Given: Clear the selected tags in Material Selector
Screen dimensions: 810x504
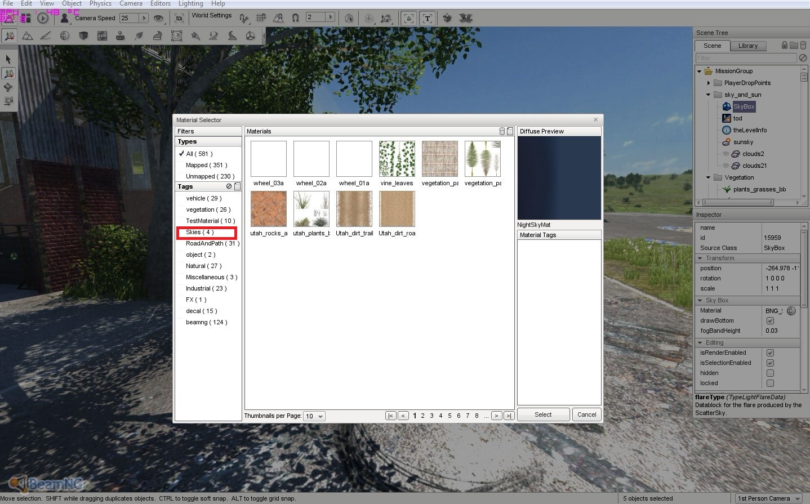Looking at the screenshot, I should click(229, 186).
